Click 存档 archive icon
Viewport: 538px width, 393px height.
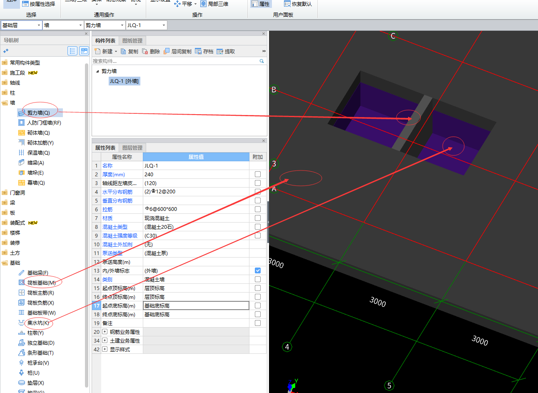[x=198, y=51]
